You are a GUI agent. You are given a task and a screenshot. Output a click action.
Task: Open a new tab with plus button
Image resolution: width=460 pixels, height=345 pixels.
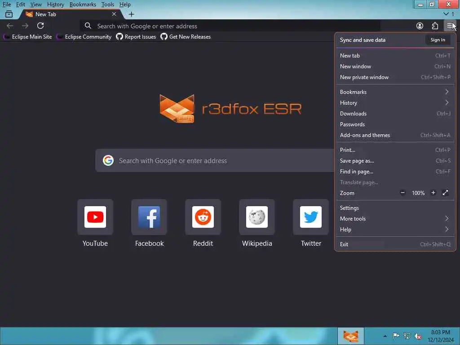[131, 14]
